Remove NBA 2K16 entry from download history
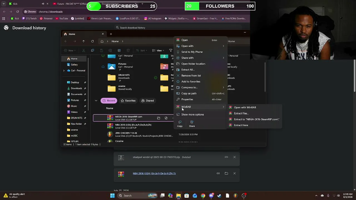This screenshot has width=356, height=200. click(x=234, y=173)
